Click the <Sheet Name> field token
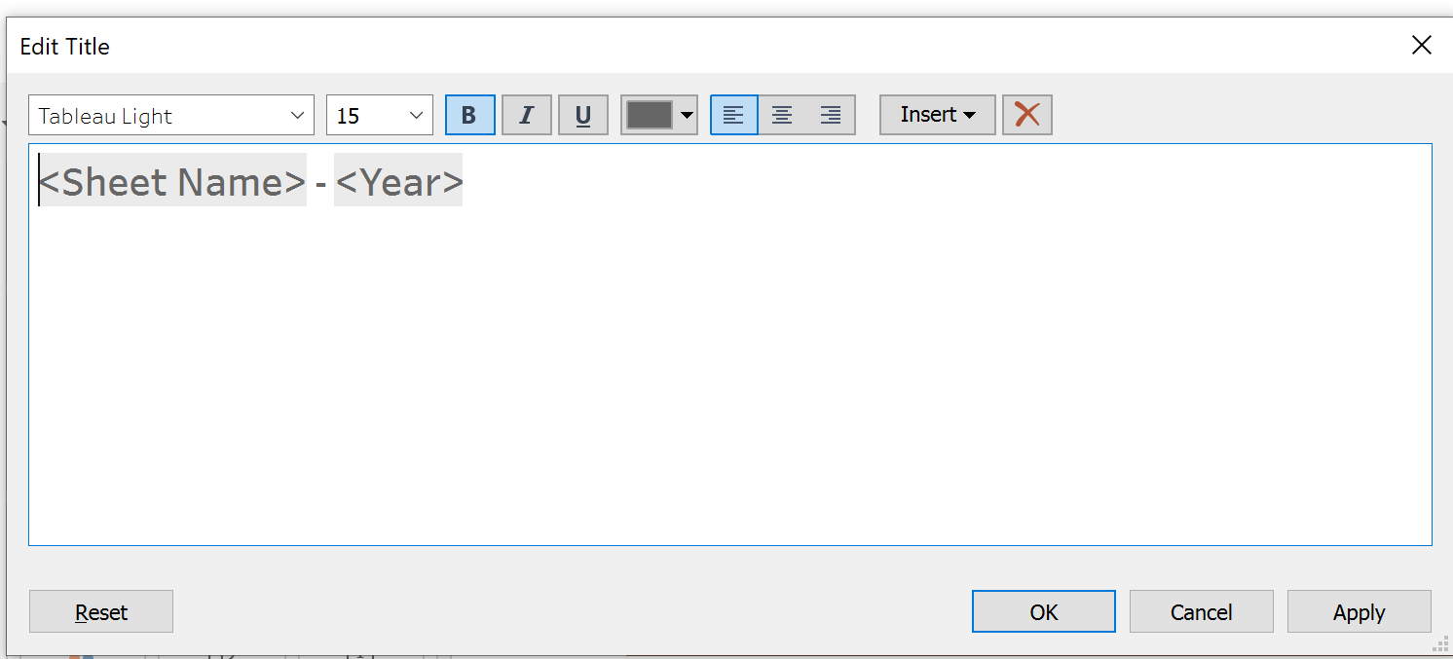Image resolution: width=1453 pixels, height=659 pixels. [173, 182]
